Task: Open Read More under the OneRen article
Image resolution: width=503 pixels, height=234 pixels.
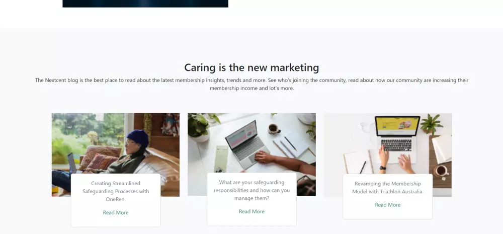Action: coord(116,212)
